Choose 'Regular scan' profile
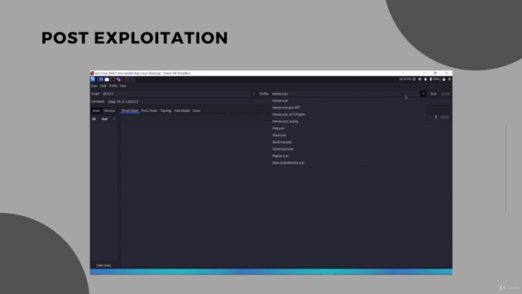The width and height of the screenshot is (522, 294). [349, 156]
